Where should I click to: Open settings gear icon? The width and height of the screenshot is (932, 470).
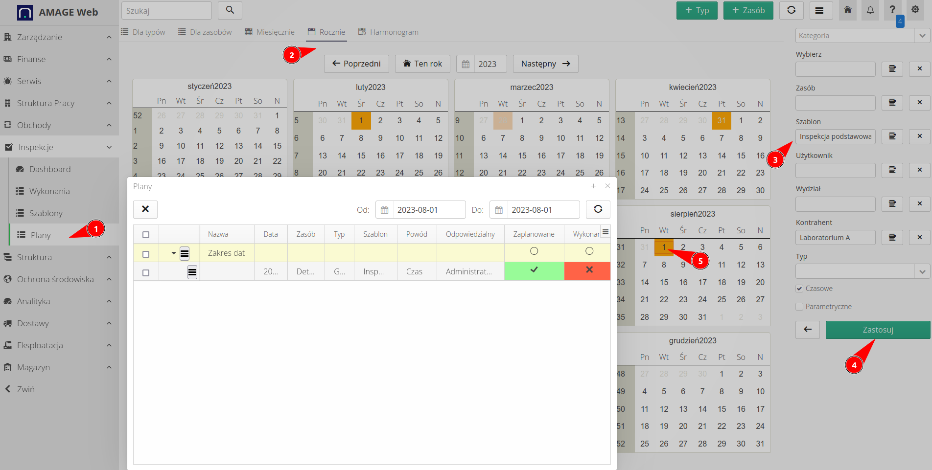[915, 10]
